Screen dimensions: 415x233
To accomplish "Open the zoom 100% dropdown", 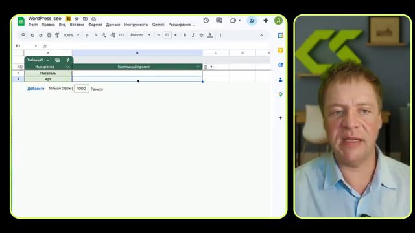I will tap(71, 35).
